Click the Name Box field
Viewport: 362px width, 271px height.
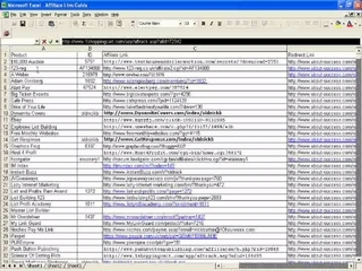pos(18,42)
